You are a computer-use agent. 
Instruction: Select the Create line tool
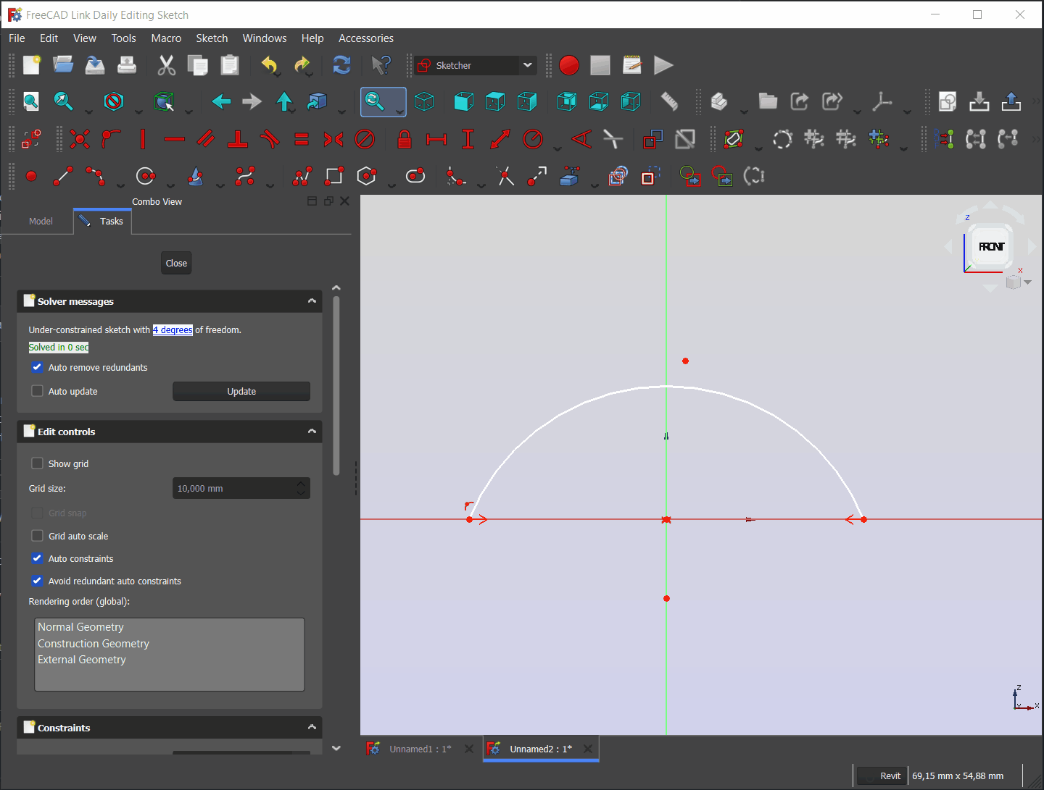63,176
